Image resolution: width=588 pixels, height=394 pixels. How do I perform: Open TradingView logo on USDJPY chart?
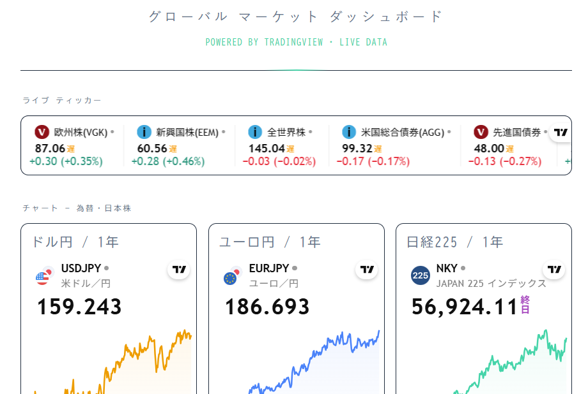pyautogui.click(x=179, y=270)
